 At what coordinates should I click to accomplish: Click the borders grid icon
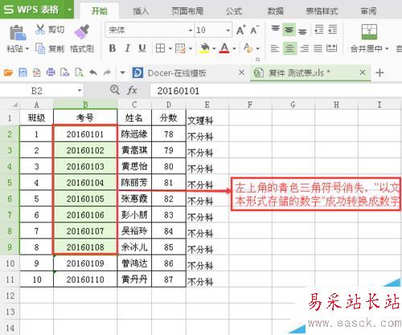(x=160, y=48)
